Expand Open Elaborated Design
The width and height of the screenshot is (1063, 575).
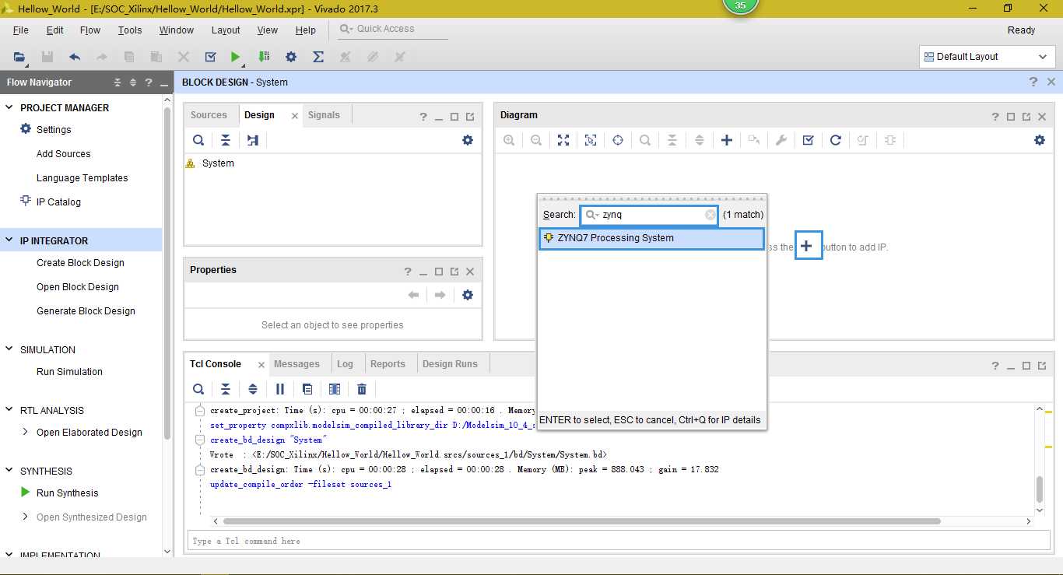point(25,432)
